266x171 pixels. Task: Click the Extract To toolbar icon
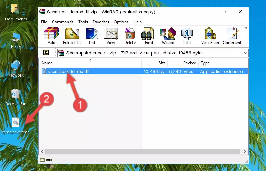point(72,36)
